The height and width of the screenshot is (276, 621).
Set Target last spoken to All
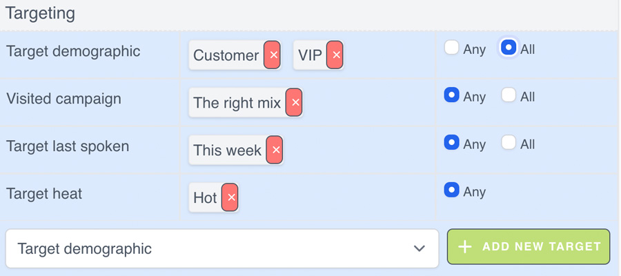509,144
